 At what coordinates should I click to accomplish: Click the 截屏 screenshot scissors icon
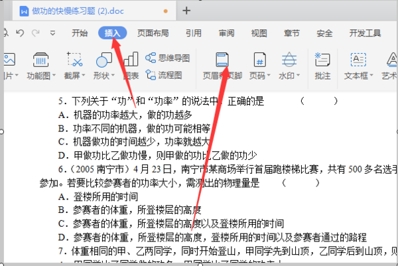point(74,60)
